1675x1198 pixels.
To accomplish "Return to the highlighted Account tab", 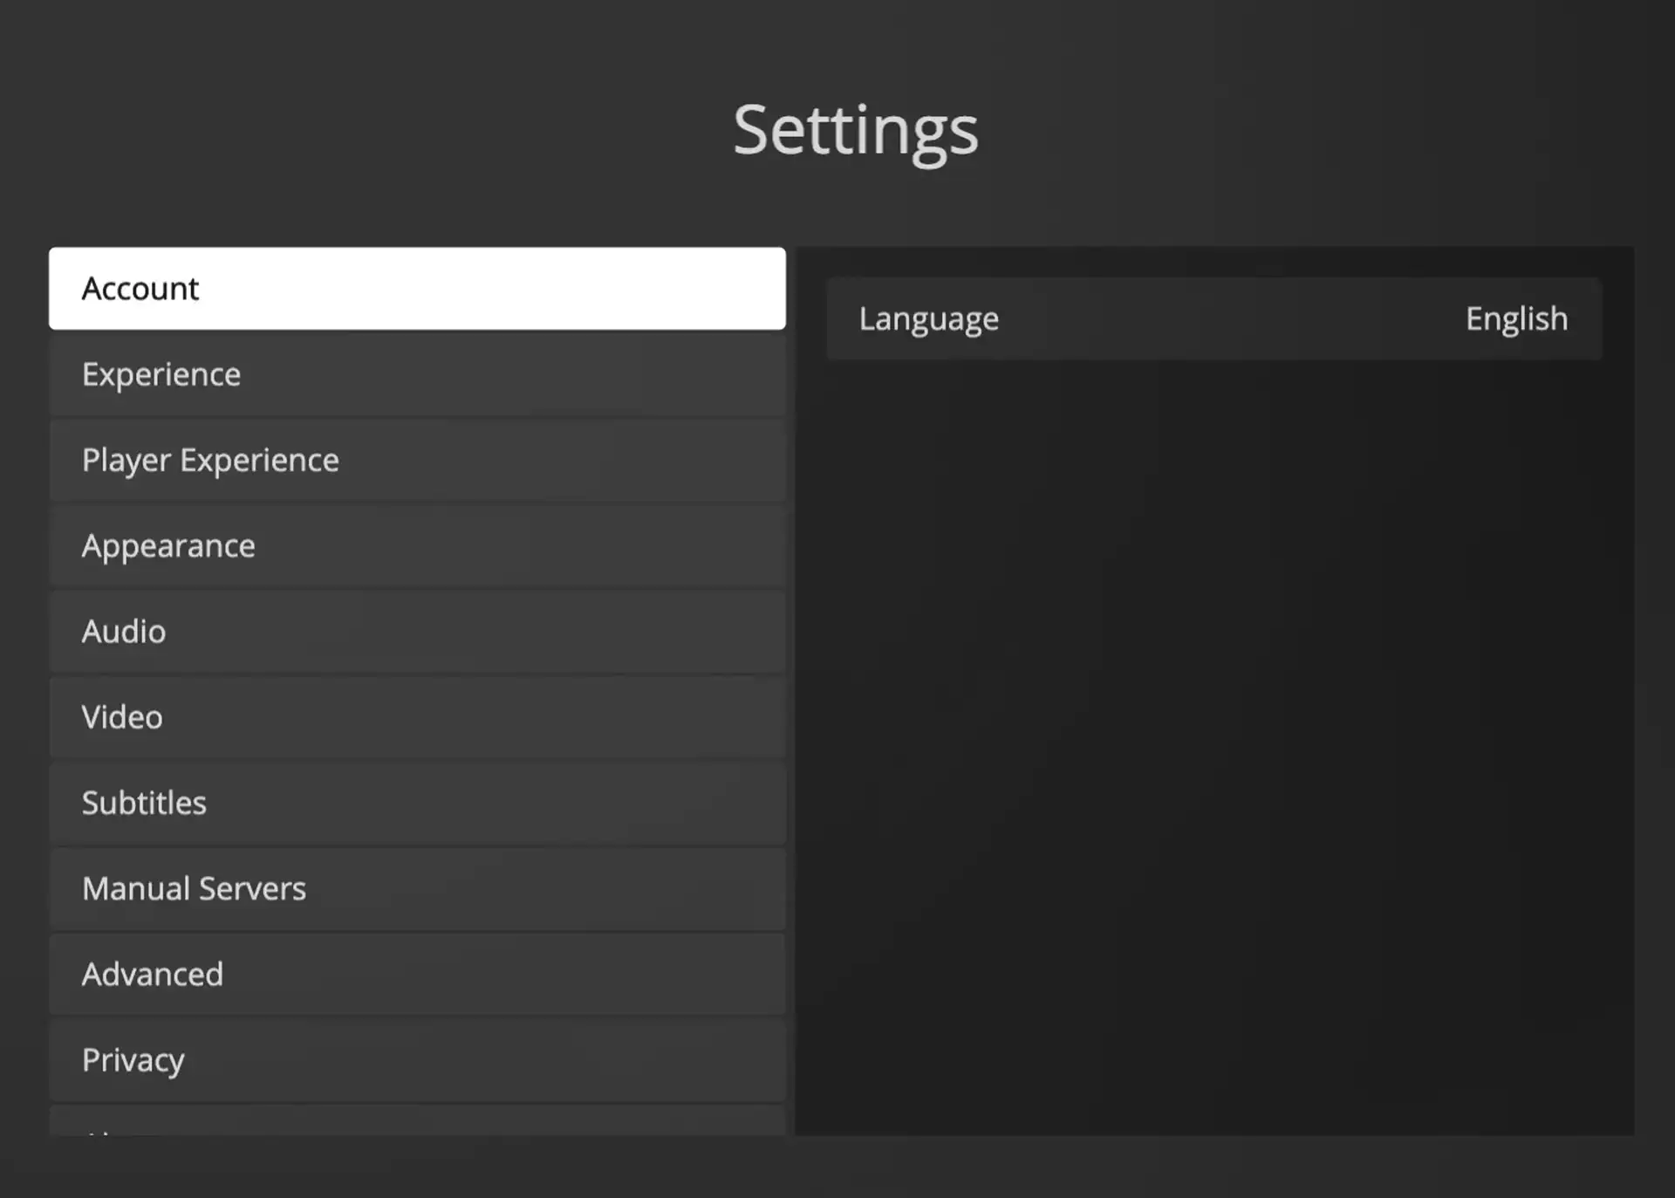I will 419,288.
